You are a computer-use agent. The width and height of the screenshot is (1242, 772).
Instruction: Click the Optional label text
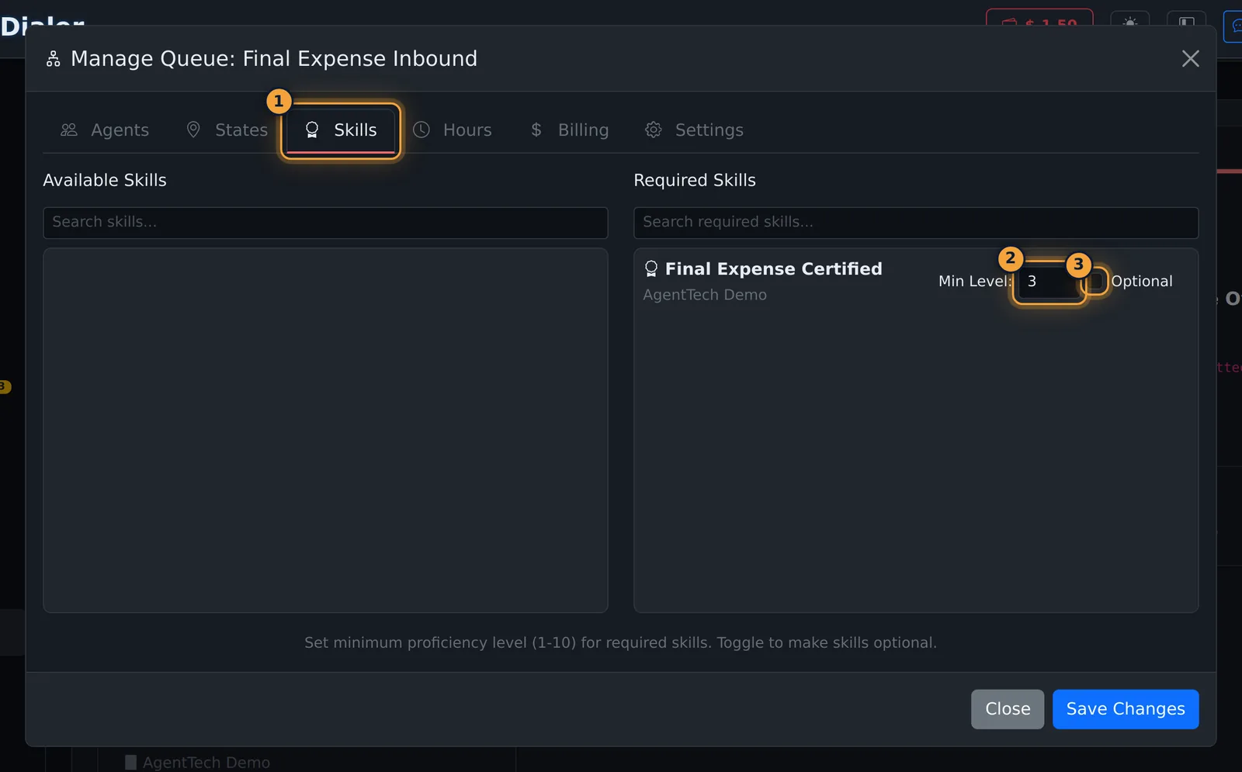coord(1141,282)
